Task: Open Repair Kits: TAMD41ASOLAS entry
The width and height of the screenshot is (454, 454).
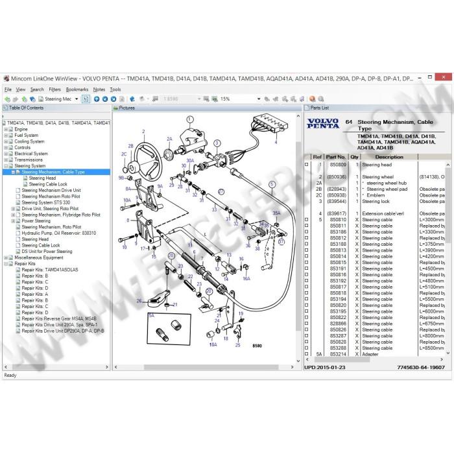Action: [50, 270]
